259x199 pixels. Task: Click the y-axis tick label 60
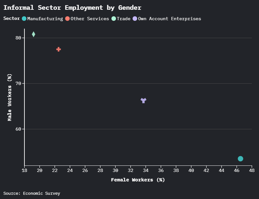[x=18, y=129]
